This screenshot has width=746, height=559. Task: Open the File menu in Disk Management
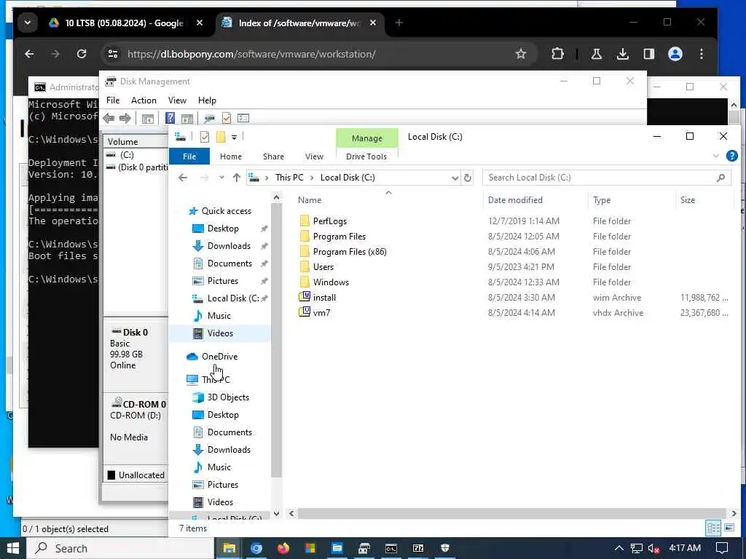(113, 100)
